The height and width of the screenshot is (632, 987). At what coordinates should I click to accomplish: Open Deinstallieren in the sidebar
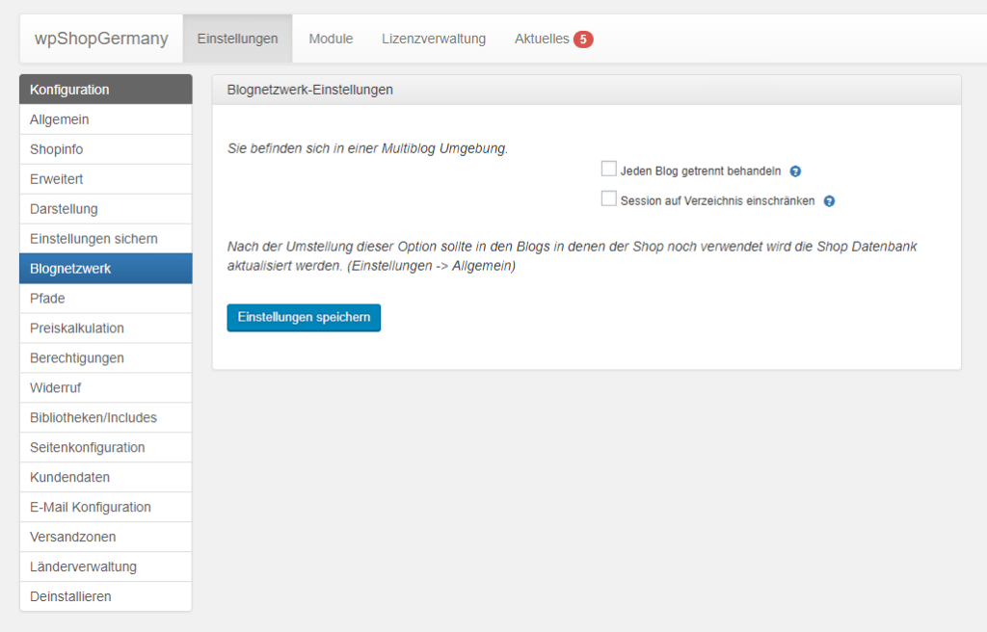tap(106, 596)
